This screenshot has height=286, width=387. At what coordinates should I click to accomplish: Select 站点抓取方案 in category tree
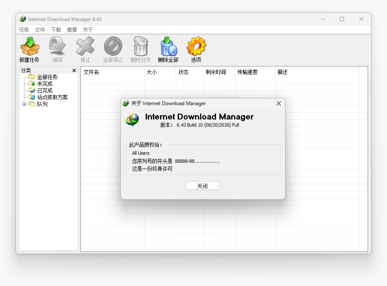pyautogui.click(x=52, y=97)
